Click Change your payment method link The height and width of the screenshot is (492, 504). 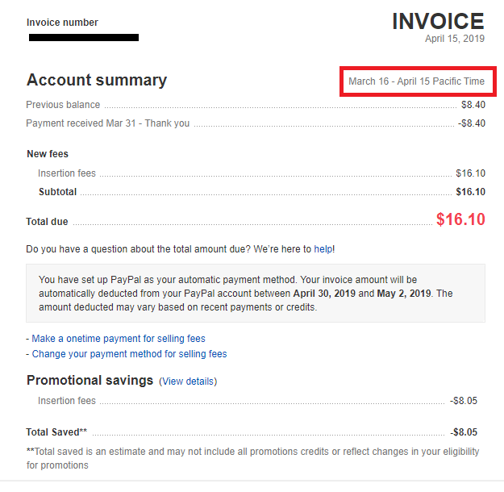[x=129, y=353]
